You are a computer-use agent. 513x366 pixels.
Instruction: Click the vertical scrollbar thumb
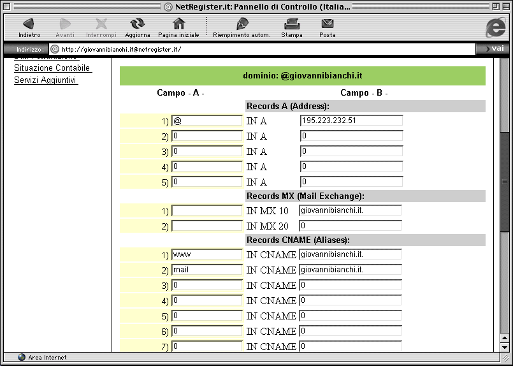(x=505, y=182)
